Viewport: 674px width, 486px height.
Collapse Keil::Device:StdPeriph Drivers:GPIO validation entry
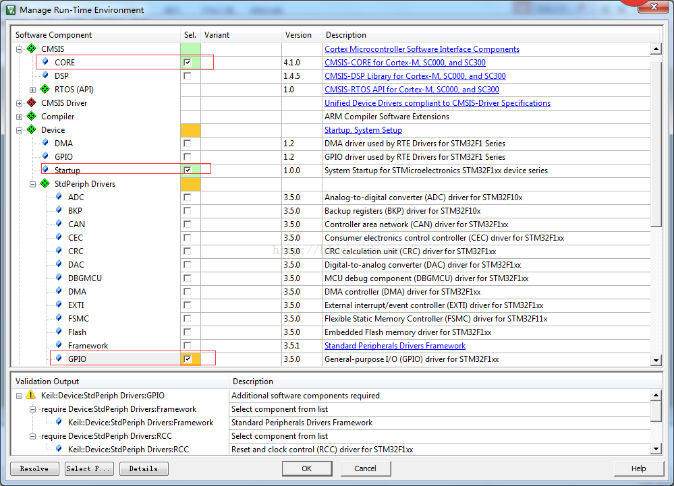click(x=20, y=396)
